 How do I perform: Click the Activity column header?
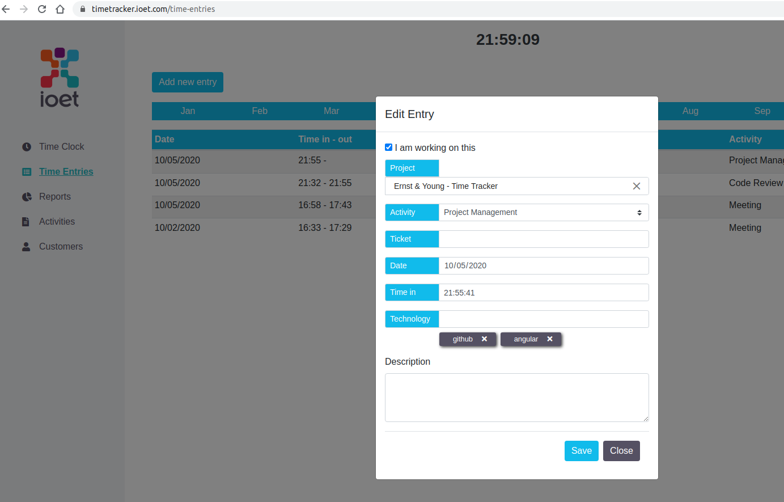[x=745, y=140]
